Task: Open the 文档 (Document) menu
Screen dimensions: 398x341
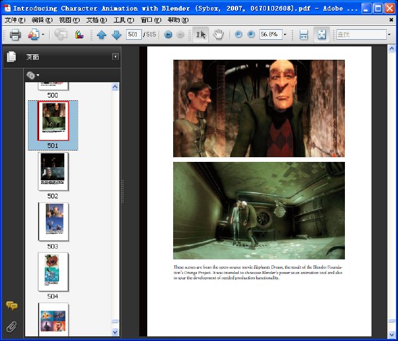Action: point(96,20)
